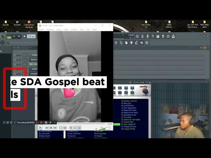Toggle the Song/Pattern mode switch
This screenshot has height=158, width=211.
(x=9, y=37)
